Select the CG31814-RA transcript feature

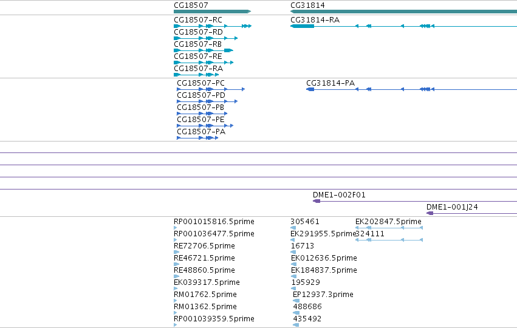pyautogui.click(x=403, y=26)
